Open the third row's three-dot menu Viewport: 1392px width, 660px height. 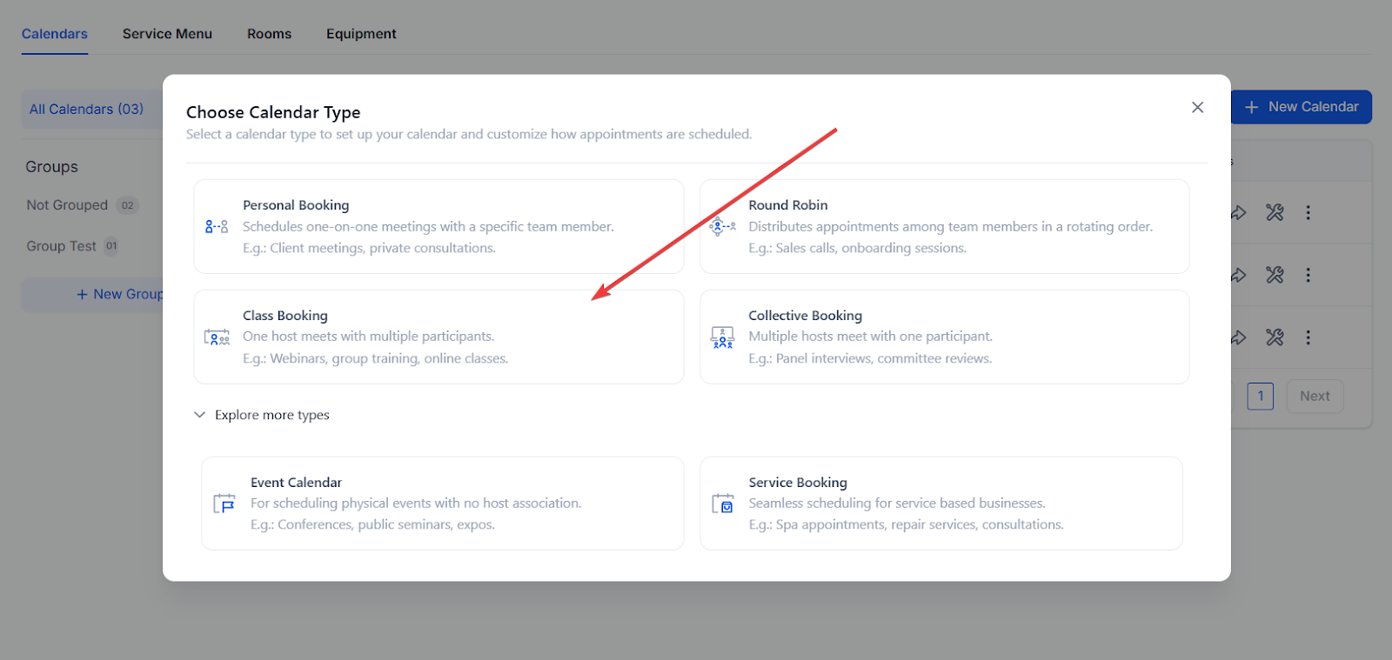point(1308,337)
